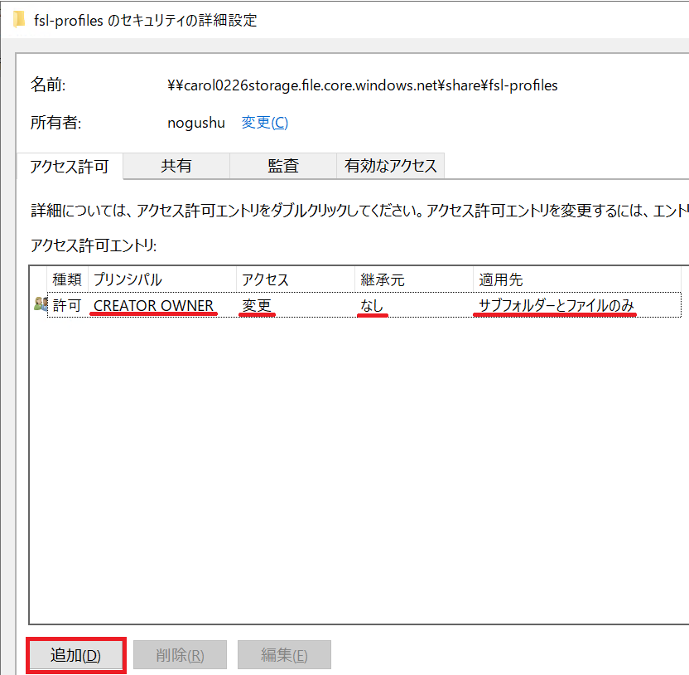The image size is (689, 675).
Task: Select the CREATOR OWNER principal entry
Action: (x=153, y=305)
